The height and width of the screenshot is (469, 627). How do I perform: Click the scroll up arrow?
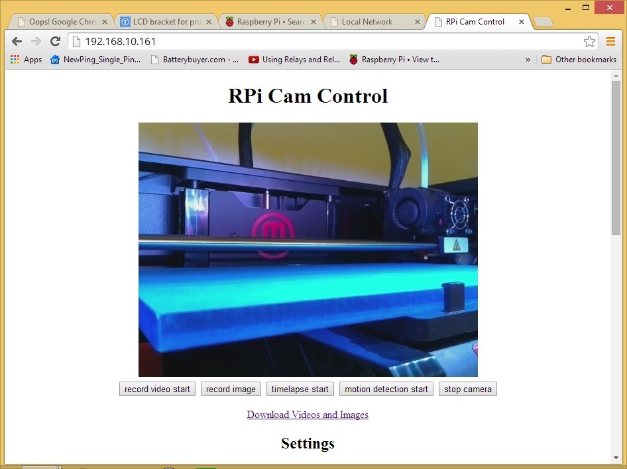(616, 75)
